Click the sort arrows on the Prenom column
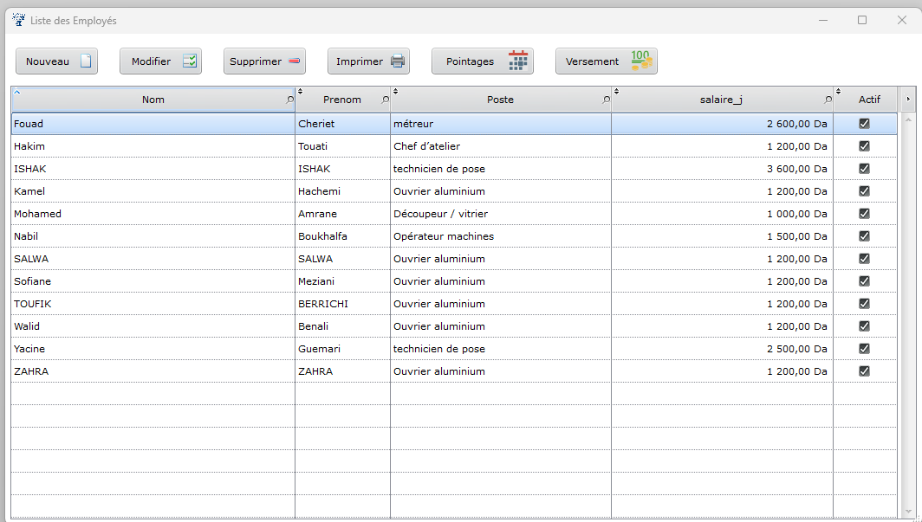 [301, 92]
